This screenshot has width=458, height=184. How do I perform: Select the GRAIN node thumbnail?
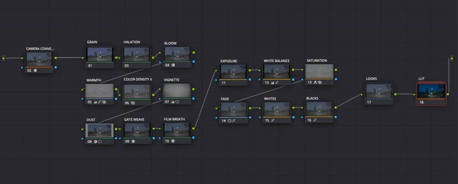[x=100, y=54]
